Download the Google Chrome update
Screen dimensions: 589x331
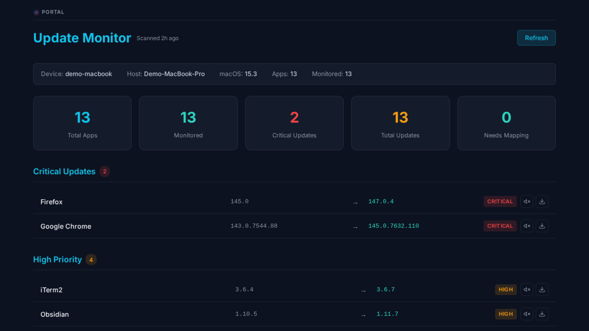tap(542, 226)
